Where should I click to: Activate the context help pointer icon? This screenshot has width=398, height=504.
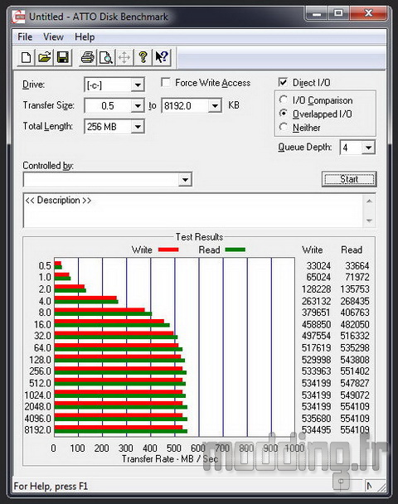[x=162, y=58]
